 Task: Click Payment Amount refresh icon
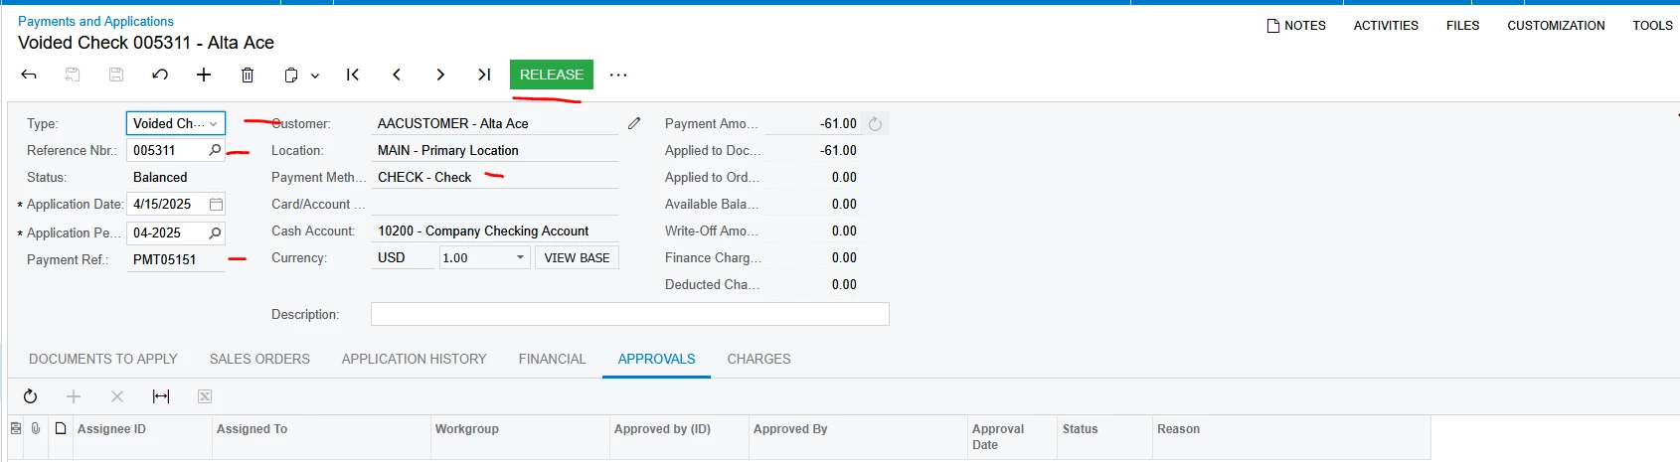point(875,124)
